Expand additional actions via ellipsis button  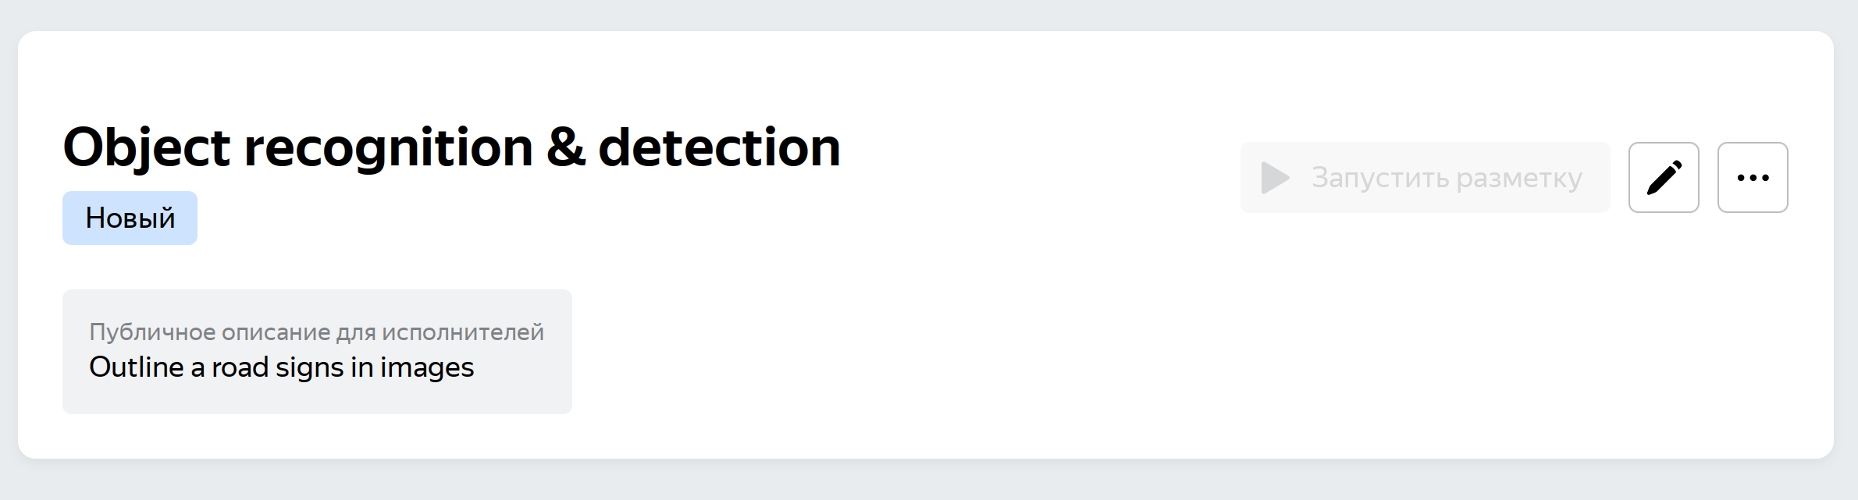pyautogui.click(x=1753, y=177)
